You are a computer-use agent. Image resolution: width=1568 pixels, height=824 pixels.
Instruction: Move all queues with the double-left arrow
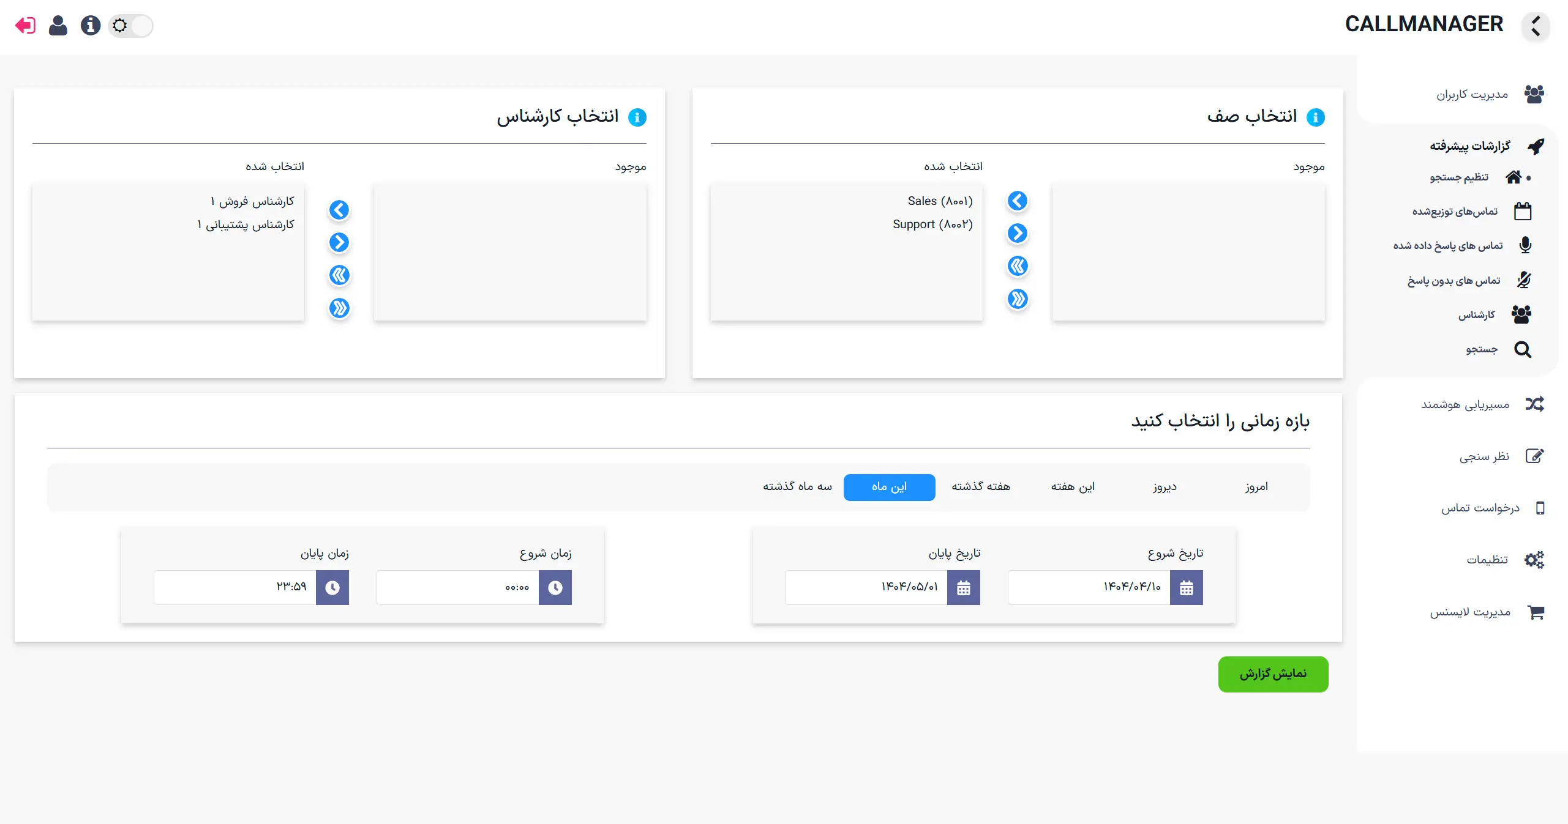pyautogui.click(x=1018, y=266)
